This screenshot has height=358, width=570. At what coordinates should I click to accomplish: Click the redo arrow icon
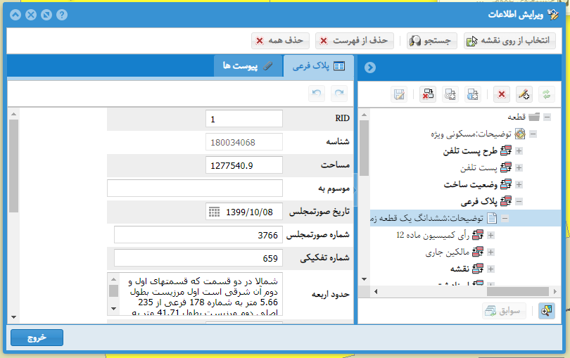coord(339,94)
